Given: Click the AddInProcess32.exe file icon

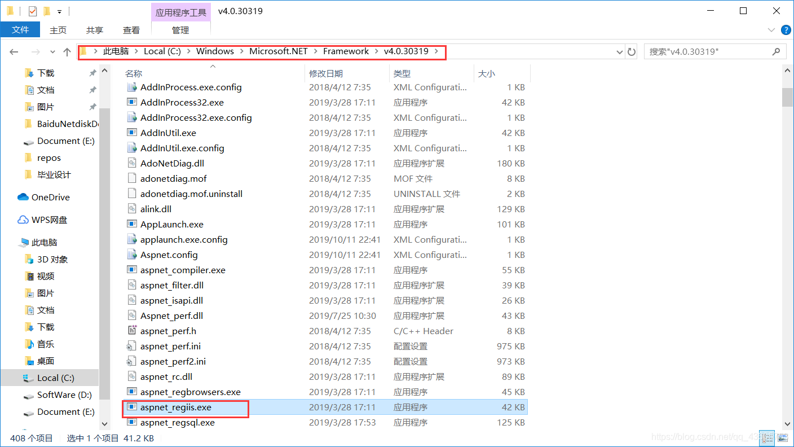Looking at the screenshot, I should click(132, 102).
